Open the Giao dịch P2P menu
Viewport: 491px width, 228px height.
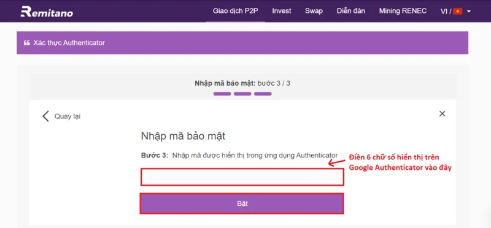pyautogui.click(x=236, y=11)
